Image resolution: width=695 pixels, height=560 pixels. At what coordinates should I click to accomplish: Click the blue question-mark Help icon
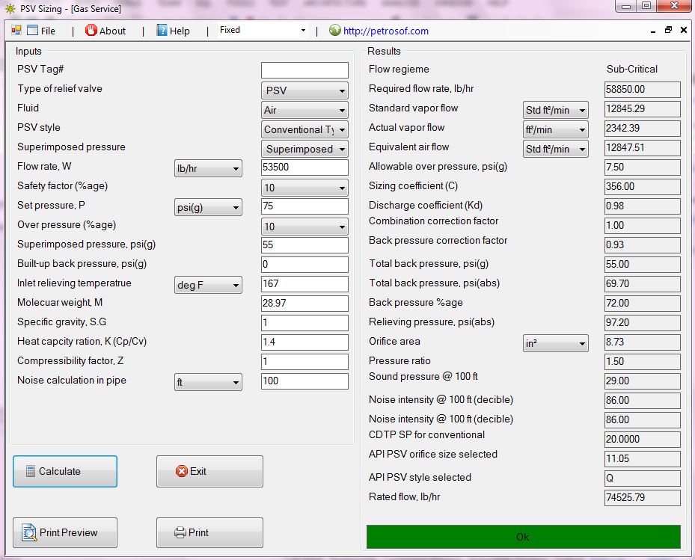160,31
